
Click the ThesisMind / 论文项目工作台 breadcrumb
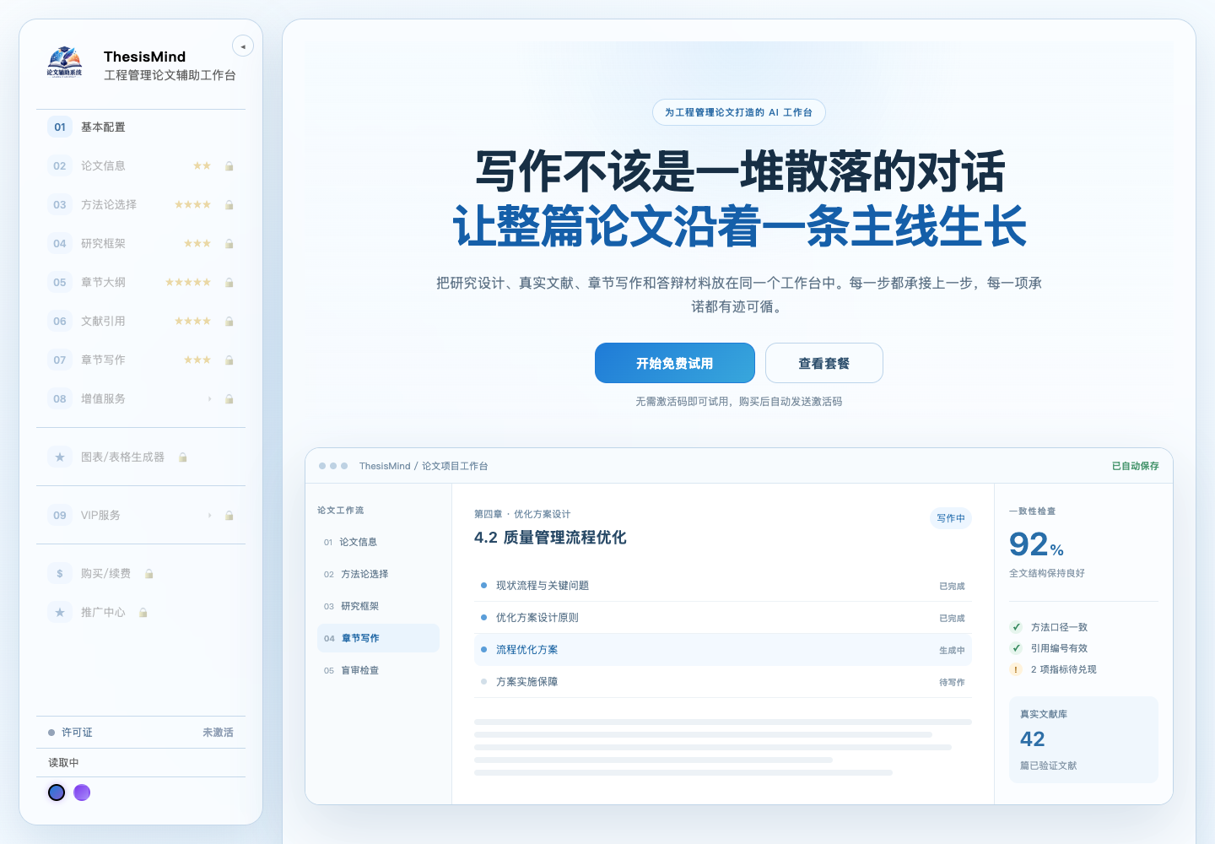click(424, 466)
